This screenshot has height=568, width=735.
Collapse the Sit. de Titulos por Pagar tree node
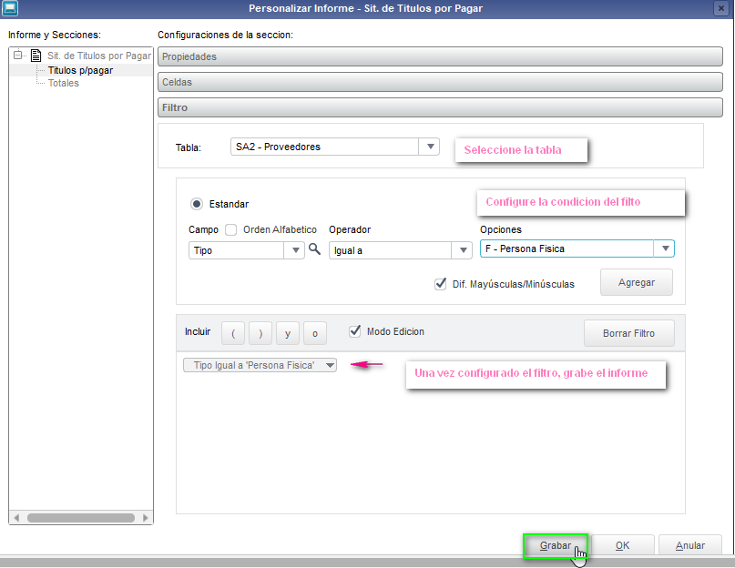coord(18,56)
